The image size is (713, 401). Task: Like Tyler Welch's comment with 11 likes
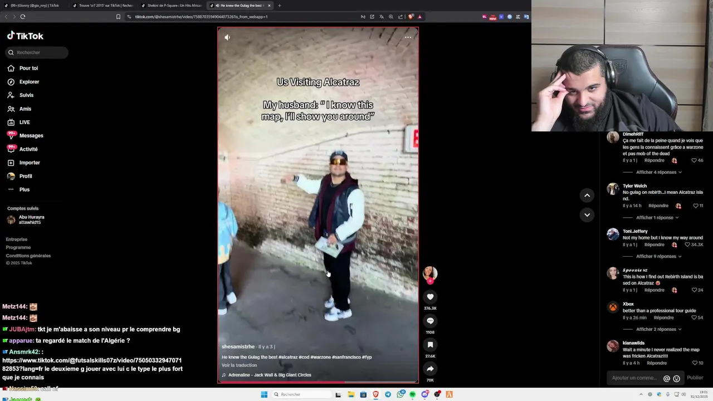pos(695,206)
